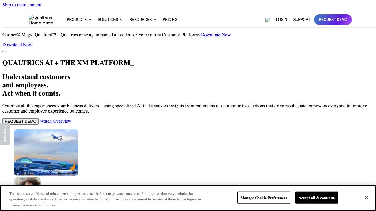This screenshot has width=376, height=211.
Task: Open the Support link in header
Action: (x=302, y=20)
